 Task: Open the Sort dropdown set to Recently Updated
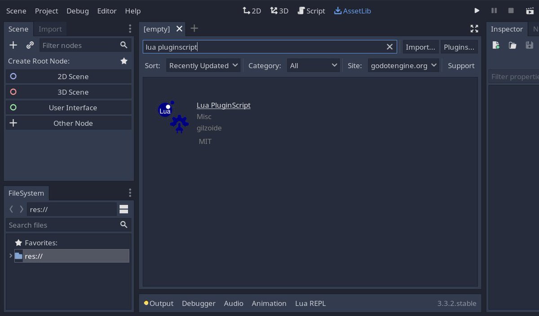[203, 65]
